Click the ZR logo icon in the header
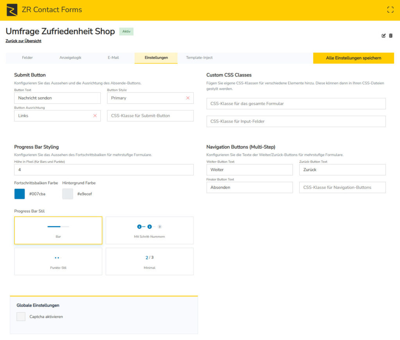This screenshot has height=340, width=400. [11, 9]
